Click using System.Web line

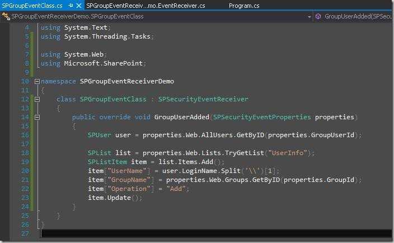tap(73, 54)
